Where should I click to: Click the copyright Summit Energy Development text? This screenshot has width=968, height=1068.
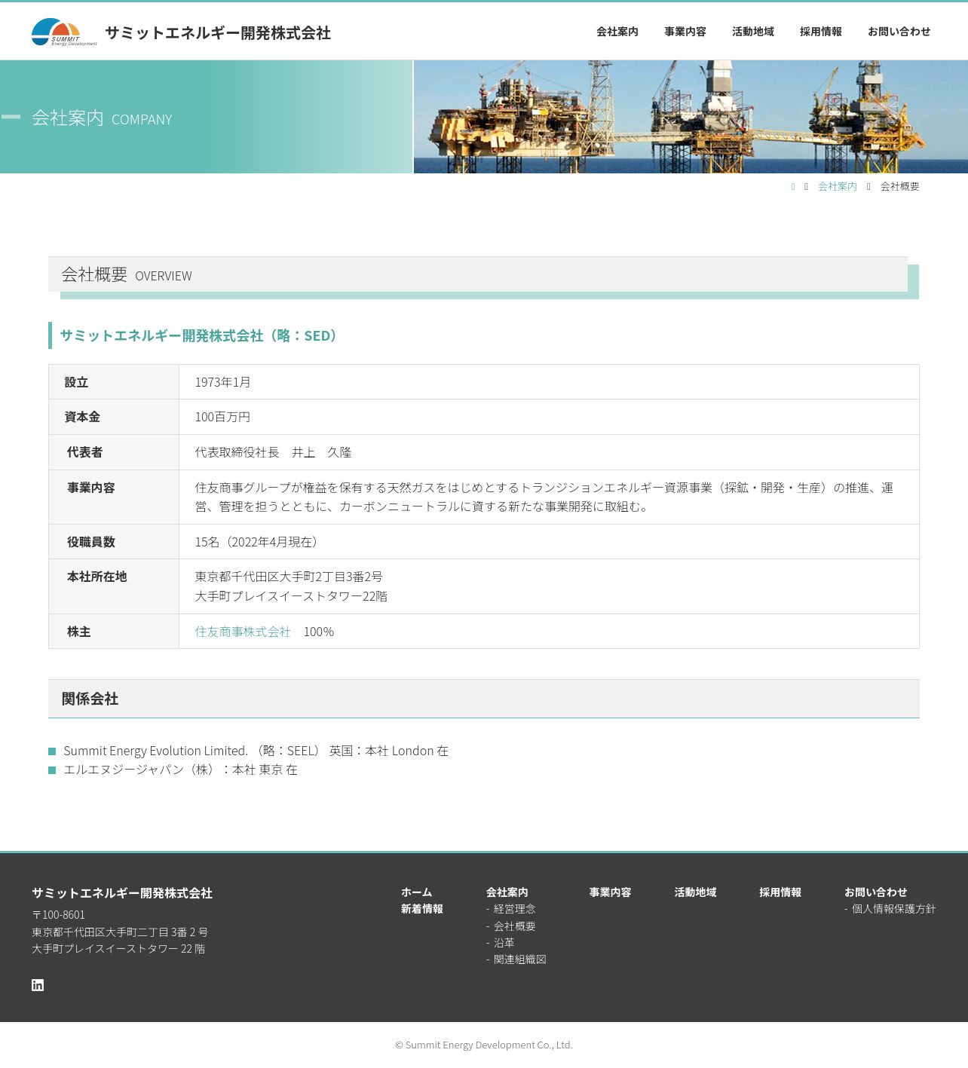[484, 1045]
